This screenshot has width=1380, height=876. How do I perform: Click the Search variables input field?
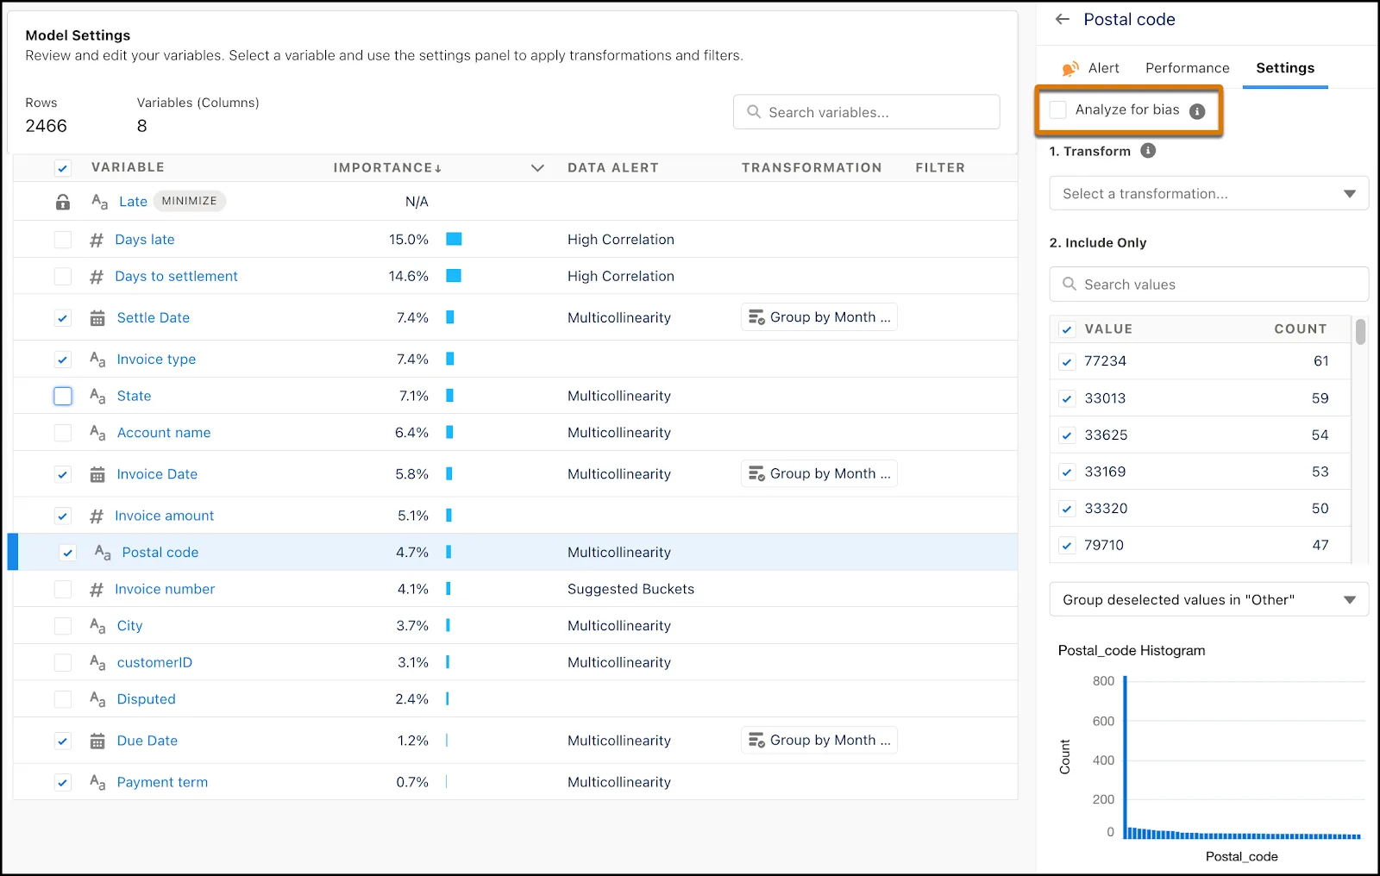click(x=866, y=112)
